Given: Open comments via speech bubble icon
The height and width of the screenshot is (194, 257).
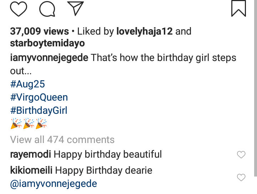Looking at the screenshot, I should (x=47, y=9).
